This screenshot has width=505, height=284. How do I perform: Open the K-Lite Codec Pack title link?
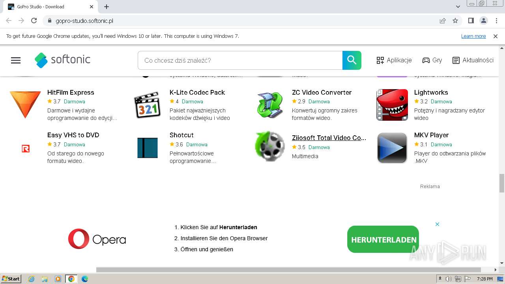click(x=197, y=92)
